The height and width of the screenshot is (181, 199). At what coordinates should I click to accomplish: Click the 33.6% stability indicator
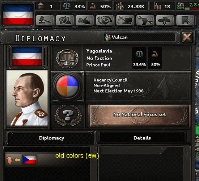(x=139, y=58)
